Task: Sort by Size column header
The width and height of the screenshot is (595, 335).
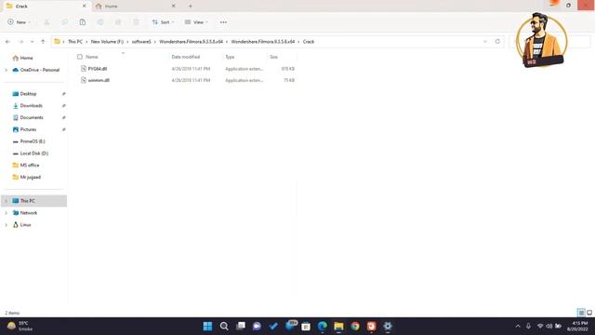Action: pyautogui.click(x=273, y=57)
